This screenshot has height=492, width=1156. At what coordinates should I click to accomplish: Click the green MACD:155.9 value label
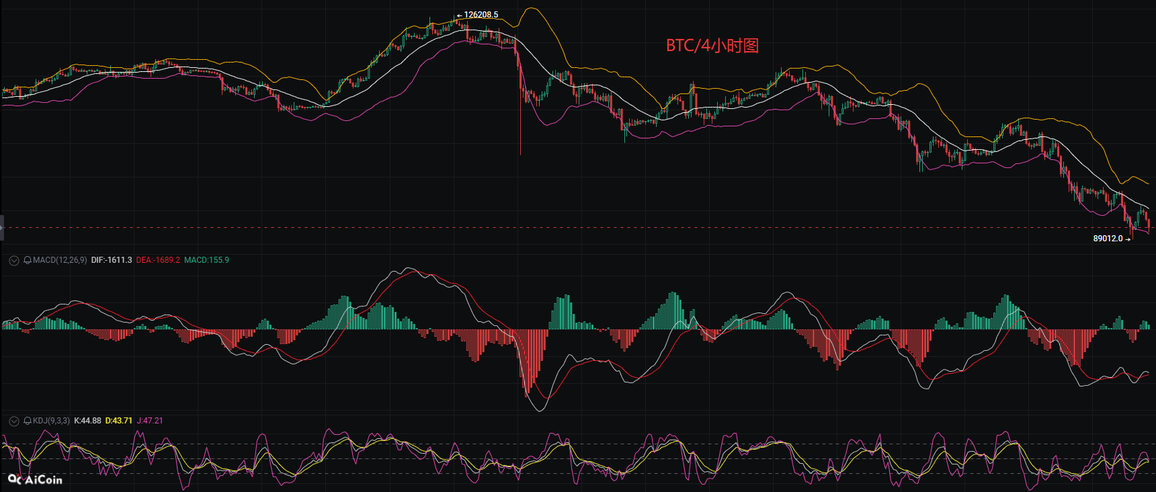206,260
